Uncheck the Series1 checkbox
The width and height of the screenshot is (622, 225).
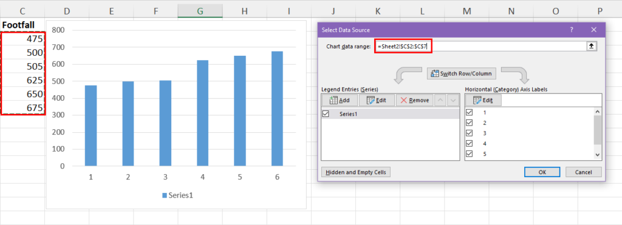(326, 113)
